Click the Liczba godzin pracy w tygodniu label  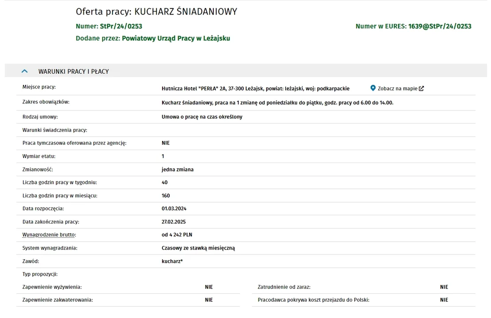(59, 182)
